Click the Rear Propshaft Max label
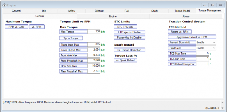This screenshot has height=112, width=229. (x=73, y=71)
